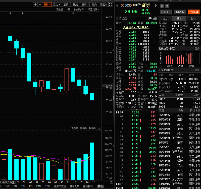Image resolution: width=201 pixels, height=189 pixels.
Task: Click the stock name 中信证券
Action: pos(142,5)
